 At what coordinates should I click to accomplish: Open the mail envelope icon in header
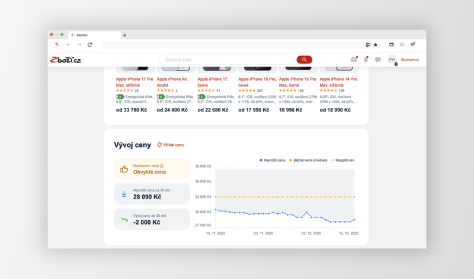tap(354, 60)
